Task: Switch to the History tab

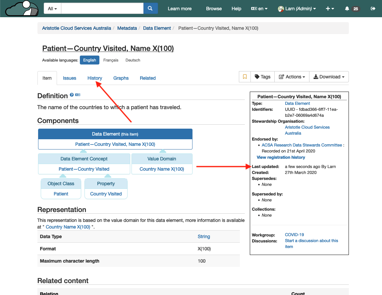Action: [x=95, y=78]
